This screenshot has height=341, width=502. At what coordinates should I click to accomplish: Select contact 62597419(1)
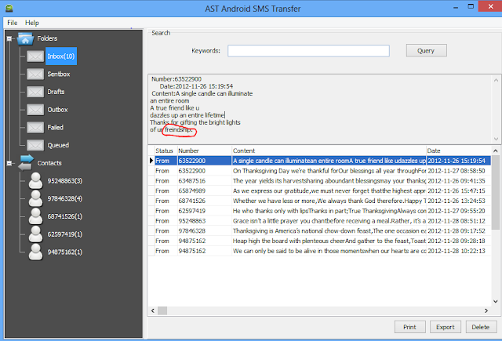click(x=65, y=234)
